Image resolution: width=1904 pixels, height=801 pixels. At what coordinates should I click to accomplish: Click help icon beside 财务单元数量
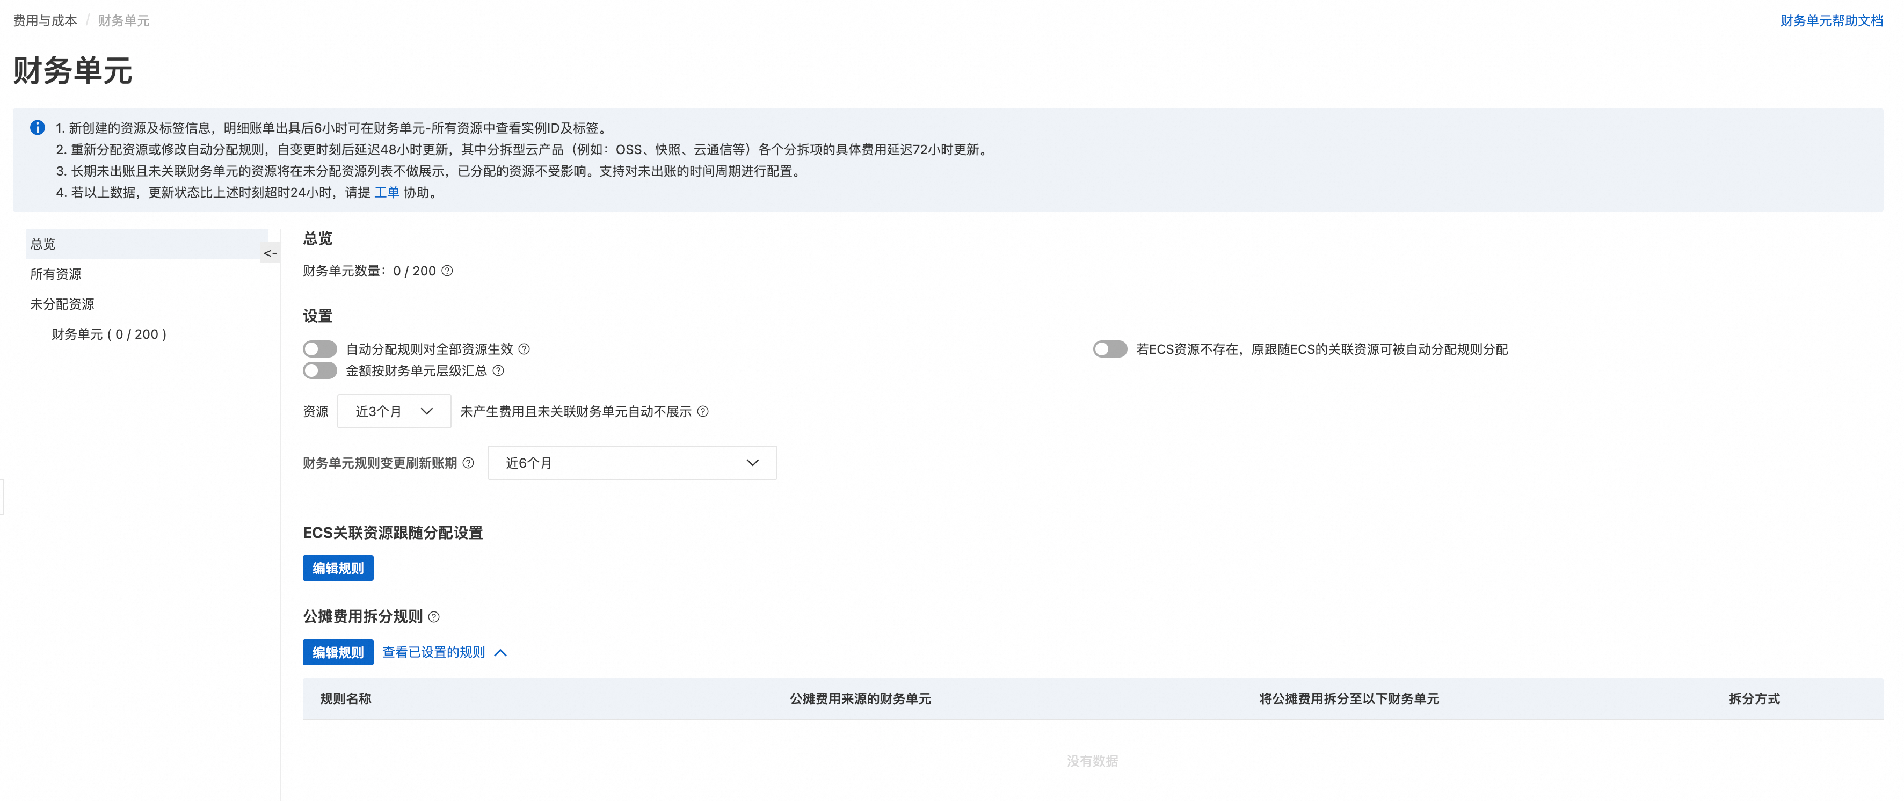447,271
